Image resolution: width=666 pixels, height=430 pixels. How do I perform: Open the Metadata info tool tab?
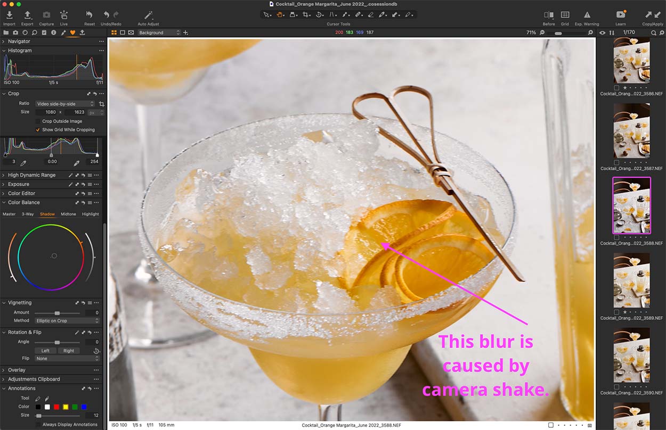[x=54, y=32]
